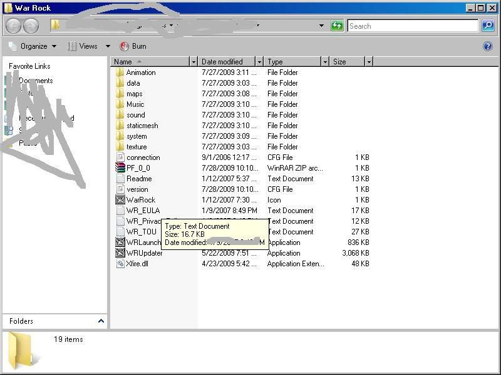Sort files by Date modified column
The height and width of the screenshot is (375, 501).
pyautogui.click(x=227, y=61)
